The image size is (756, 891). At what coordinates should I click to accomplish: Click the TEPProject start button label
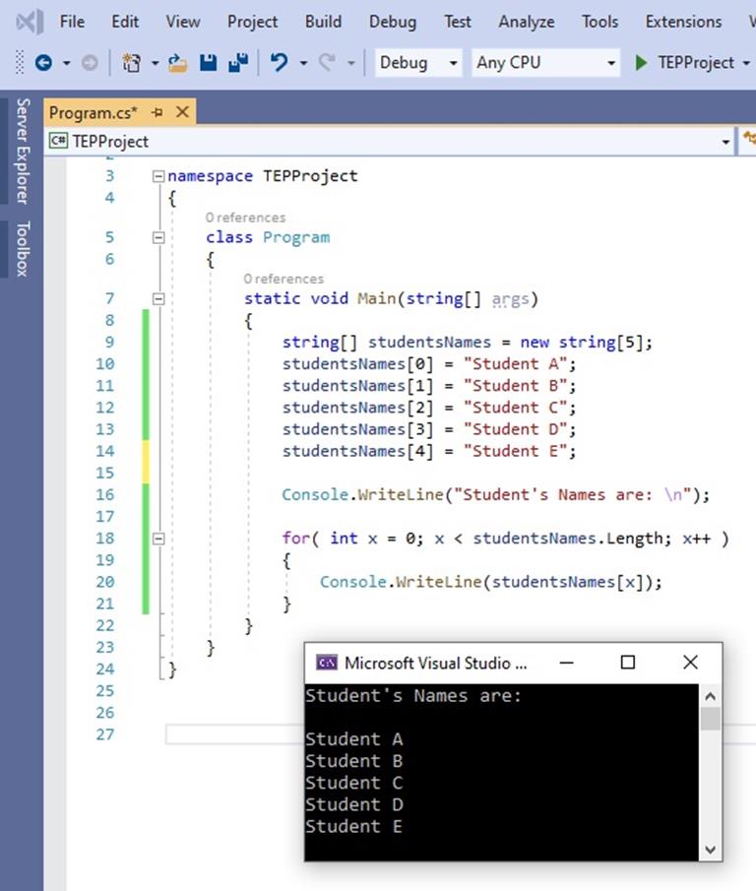point(696,62)
